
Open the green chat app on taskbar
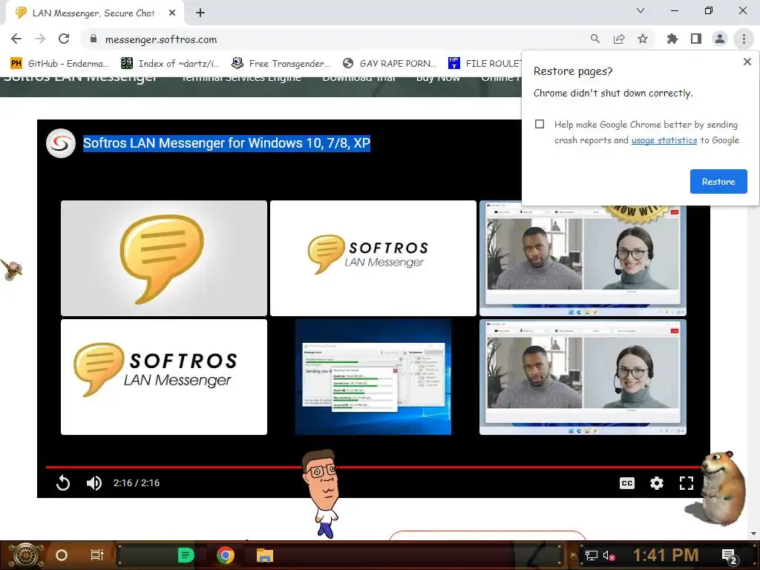pyautogui.click(x=186, y=555)
